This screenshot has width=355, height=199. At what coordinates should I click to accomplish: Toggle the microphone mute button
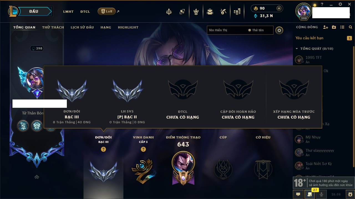(321, 194)
